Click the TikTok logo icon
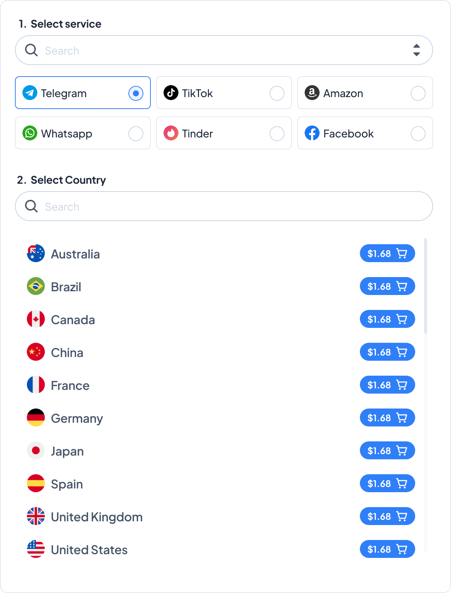Viewport: 451px width, 593px height. click(x=171, y=93)
